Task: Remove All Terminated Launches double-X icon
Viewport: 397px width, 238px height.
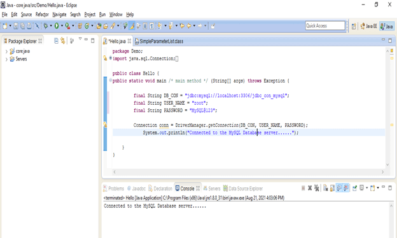Action: 316,188
